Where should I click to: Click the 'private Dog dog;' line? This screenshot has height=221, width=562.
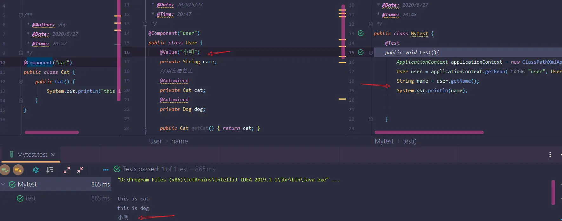pos(182,109)
